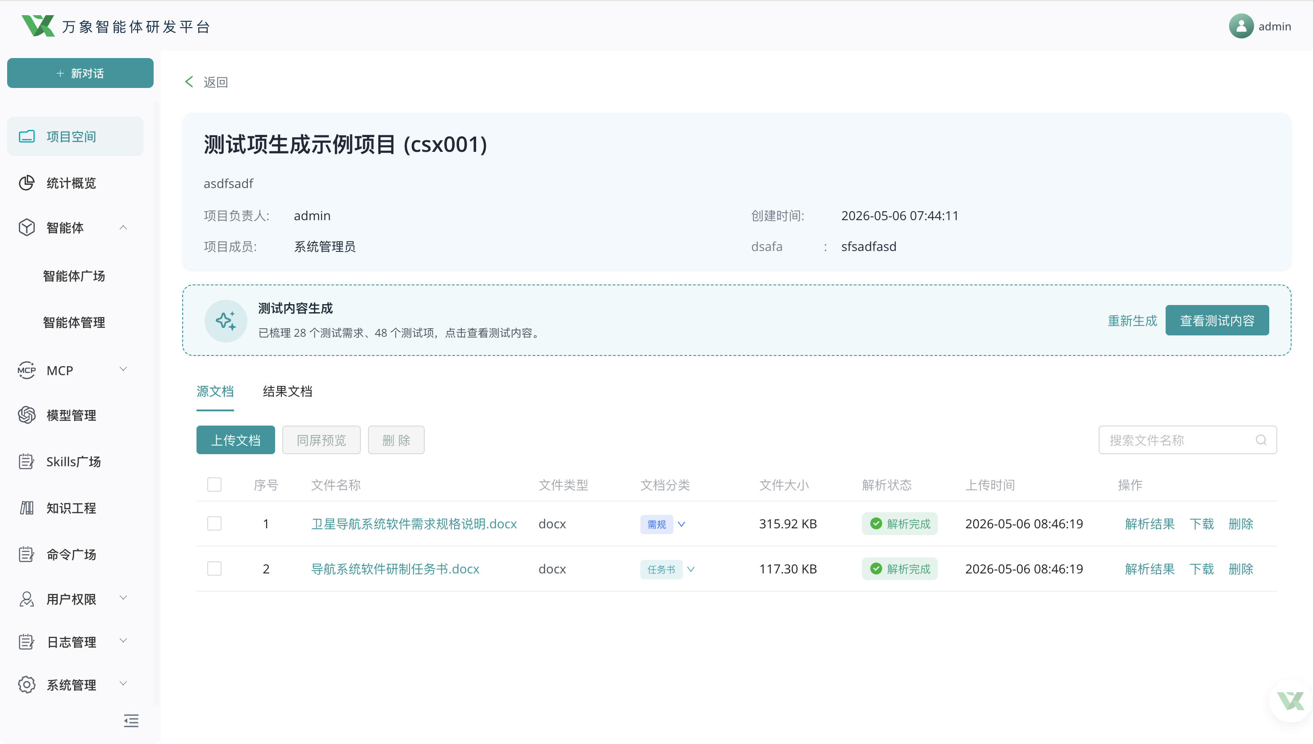Open the admin user avatar

point(1241,26)
